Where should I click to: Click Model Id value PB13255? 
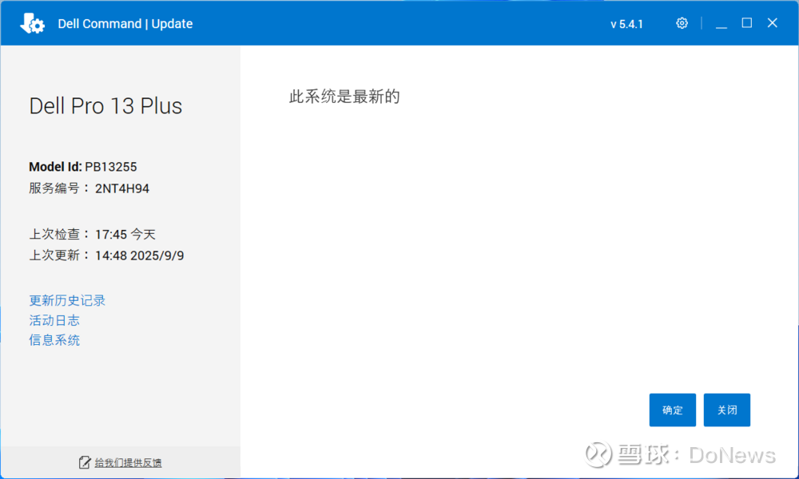(x=110, y=167)
